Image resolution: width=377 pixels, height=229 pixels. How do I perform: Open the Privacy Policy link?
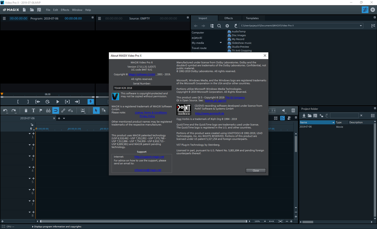(147, 116)
